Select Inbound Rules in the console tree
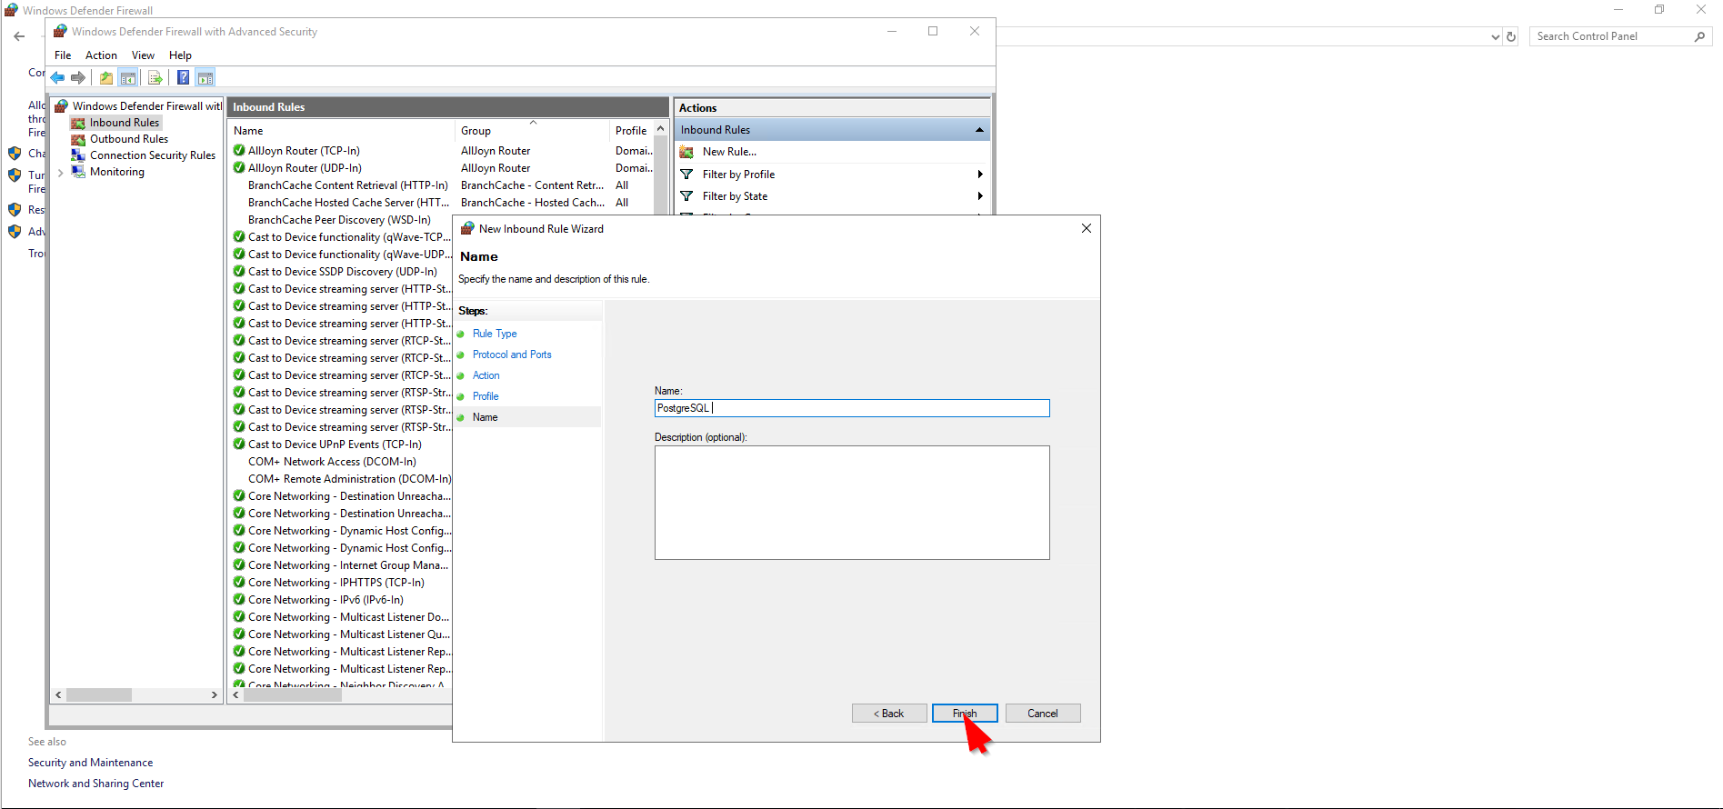Image resolution: width=1723 pixels, height=809 pixels. coord(125,123)
